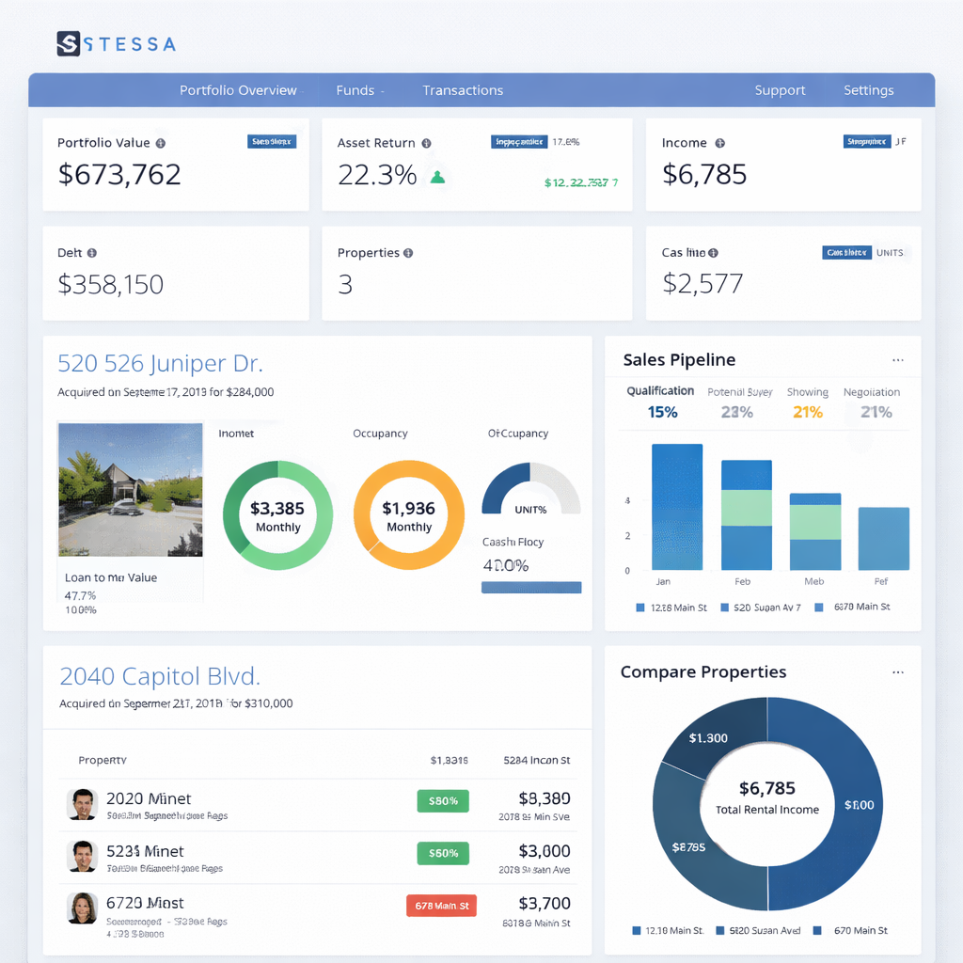The height and width of the screenshot is (963, 963).
Task: Click the Juniper Dr. property photo thumbnail
Action: click(130, 489)
